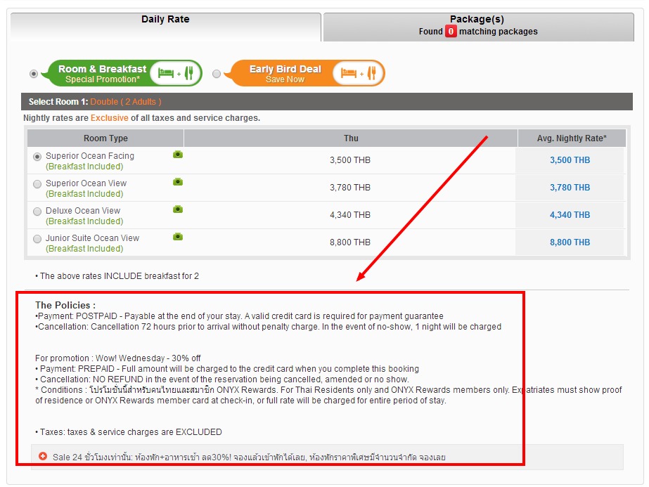Click the 3,500 THB average nightly rate
The image size is (649, 487).
[x=570, y=160]
